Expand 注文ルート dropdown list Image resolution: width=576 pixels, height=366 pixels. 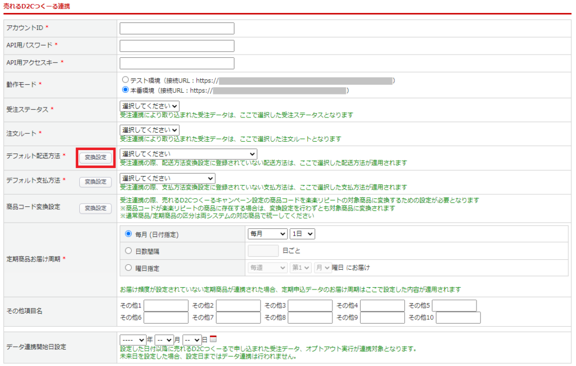[x=149, y=130]
